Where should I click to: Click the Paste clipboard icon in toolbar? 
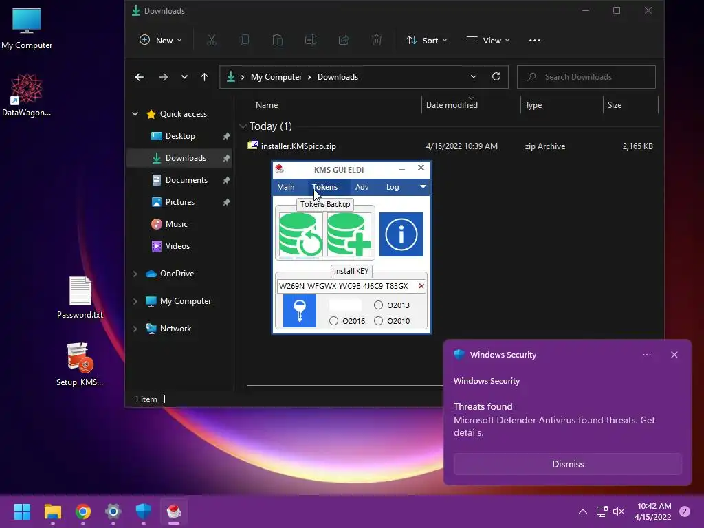coord(278,41)
